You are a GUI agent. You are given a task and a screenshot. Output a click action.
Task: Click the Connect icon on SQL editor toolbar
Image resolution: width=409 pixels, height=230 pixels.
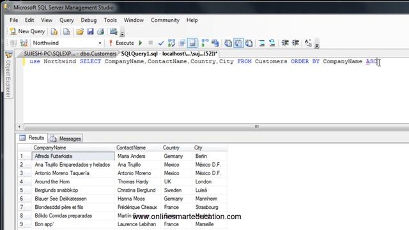point(13,43)
